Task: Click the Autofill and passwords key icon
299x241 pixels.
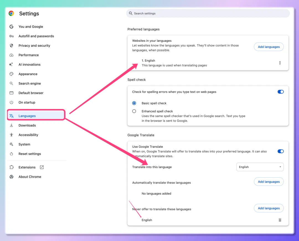Action: (11, 36)
